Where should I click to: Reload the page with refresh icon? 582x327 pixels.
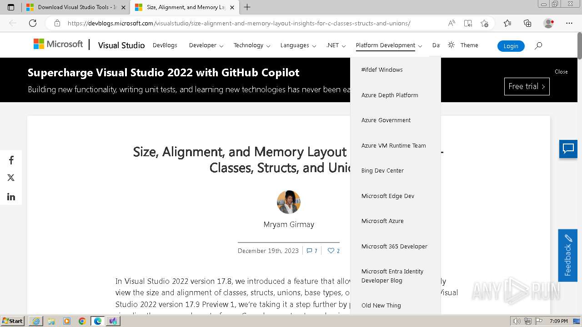pyautogui.click(x=33, y=23)
